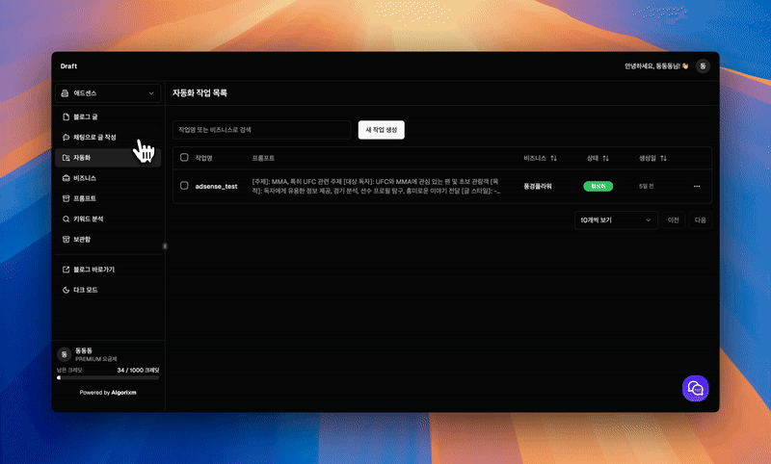This screenshot has width=771, height=464.
Task: Go to 비즈니스 in the sidebar
Action: [108, 178]
